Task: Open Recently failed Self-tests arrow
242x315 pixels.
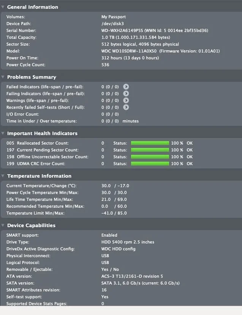Action: click(126, 107)
